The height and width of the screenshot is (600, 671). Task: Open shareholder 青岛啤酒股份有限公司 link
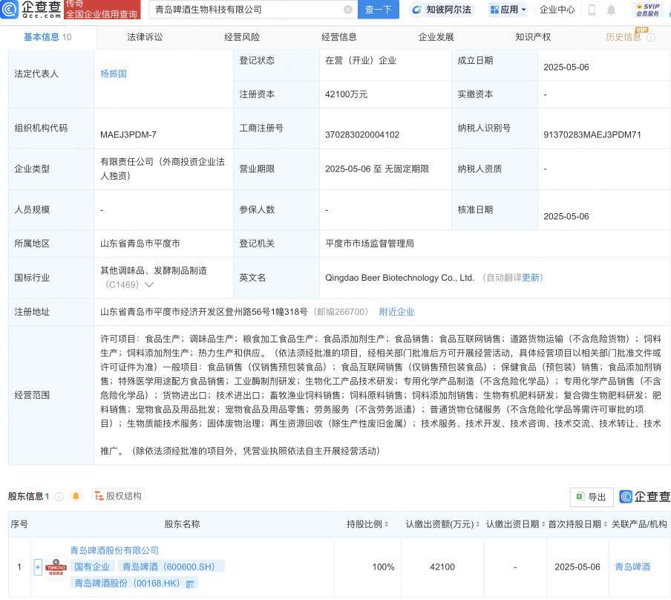click(114, 550)
